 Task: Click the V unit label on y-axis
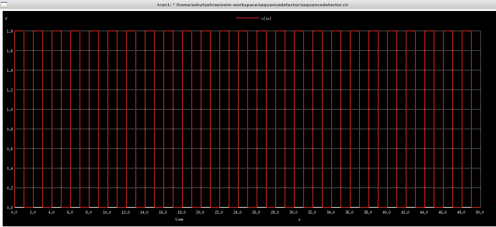(6, 19)
